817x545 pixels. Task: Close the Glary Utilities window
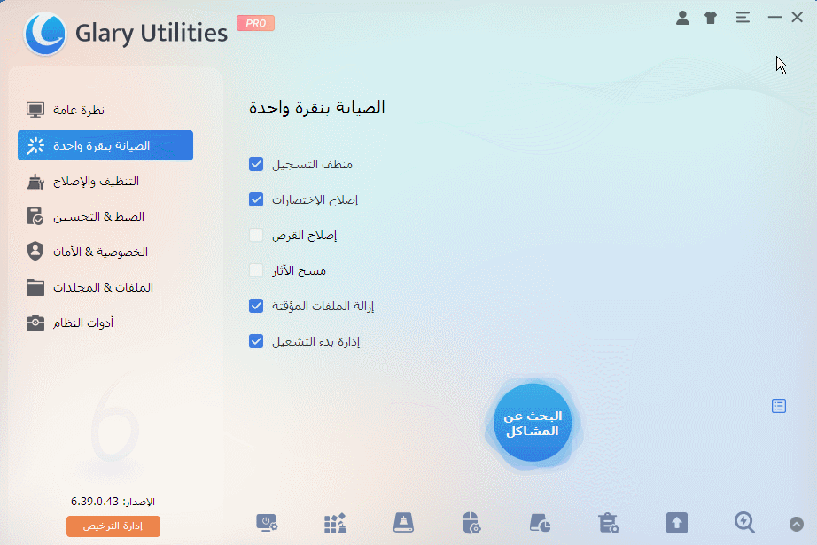797,17
